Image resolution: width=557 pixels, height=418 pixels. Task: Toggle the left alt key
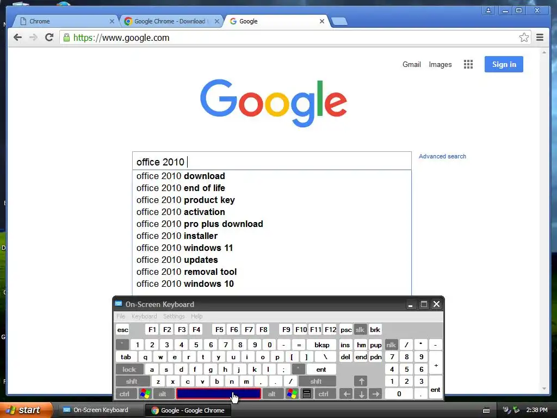point(163,394)
